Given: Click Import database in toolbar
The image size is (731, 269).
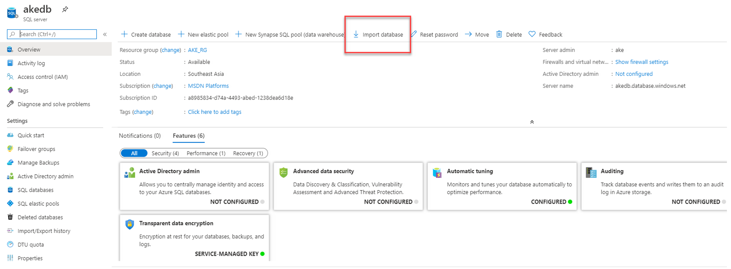Looking at the screenshot, I should click(x=378, y=34).
